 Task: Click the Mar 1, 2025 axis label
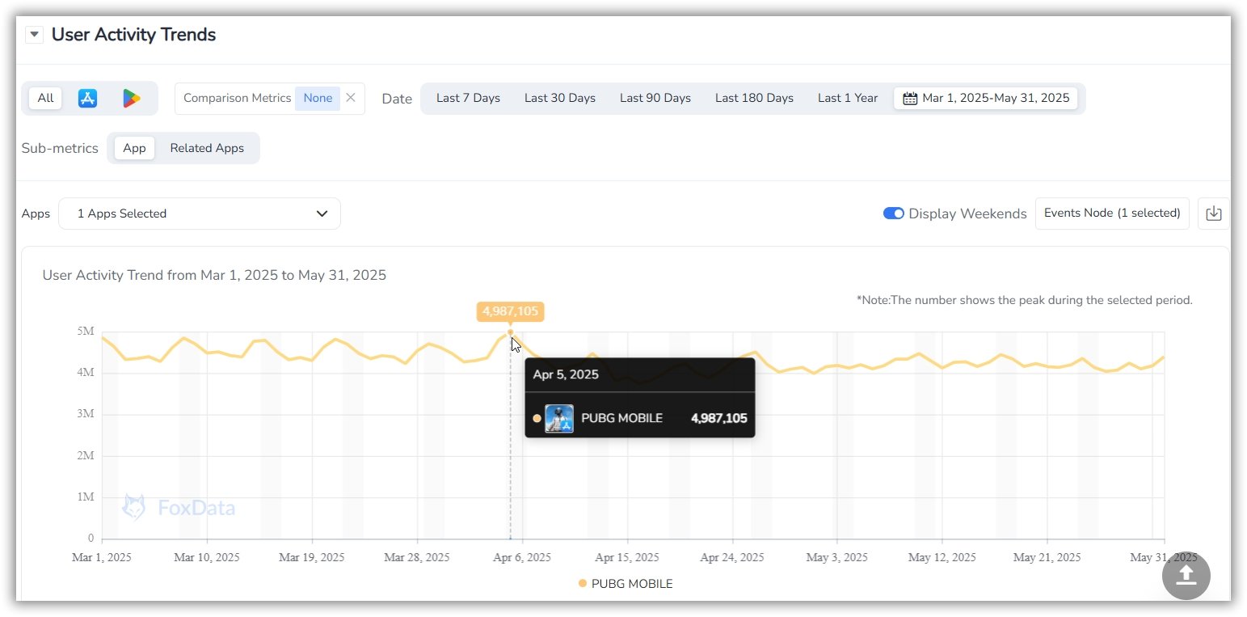(102, 557)
